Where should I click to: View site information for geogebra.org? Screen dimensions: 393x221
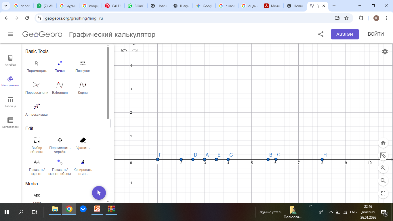point(40,18)
